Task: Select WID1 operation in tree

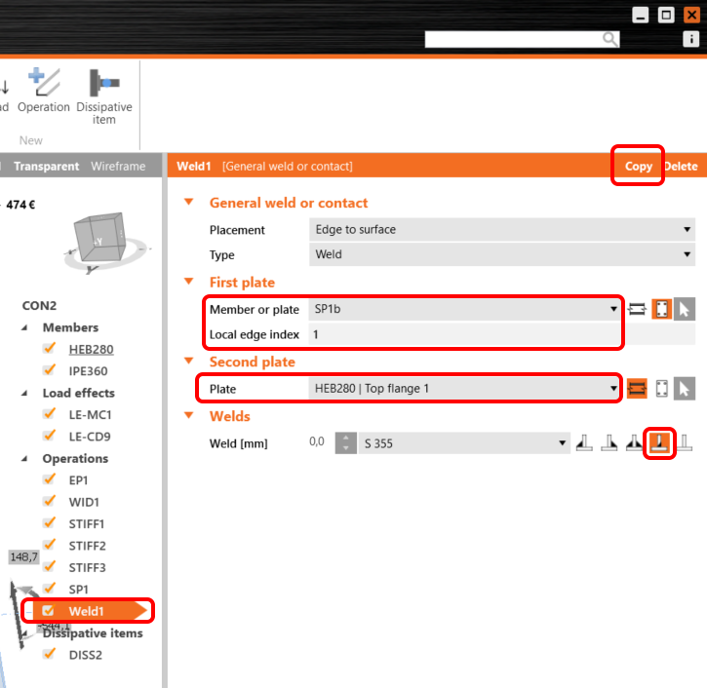Action: [x=84, y=502]
